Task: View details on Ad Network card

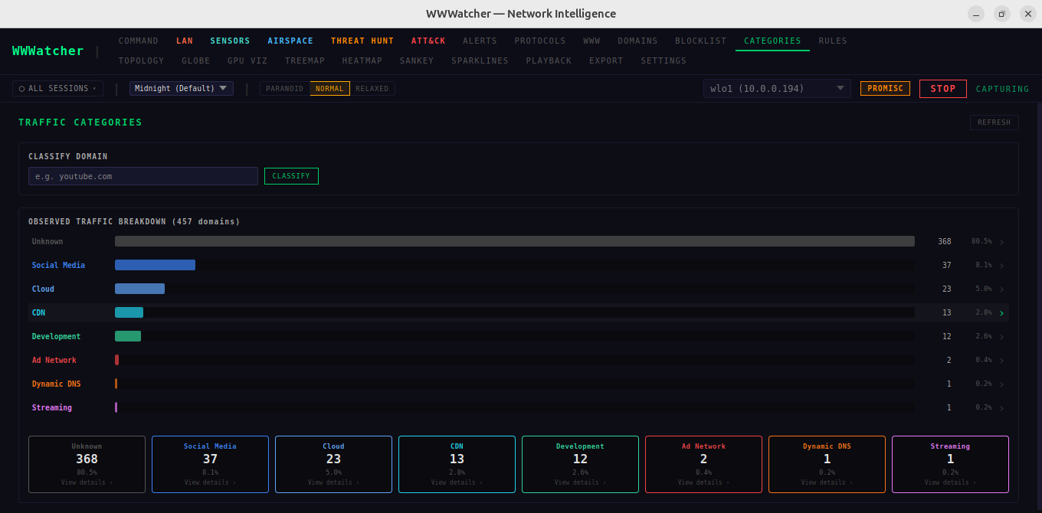Action: click(x=703, y=482)
